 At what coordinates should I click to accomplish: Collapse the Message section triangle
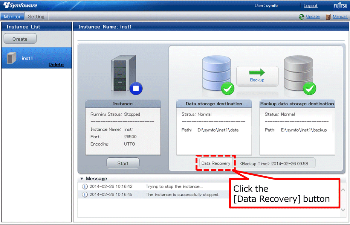pos(82,179)
